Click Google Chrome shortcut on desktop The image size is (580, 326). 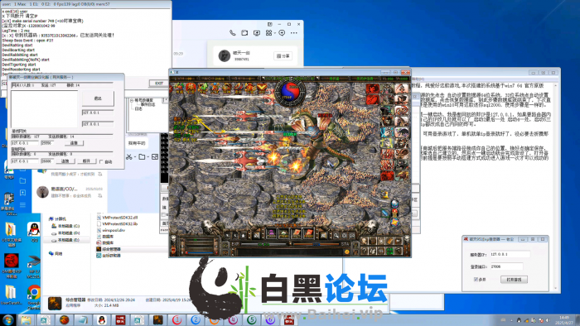pos(34,293)
